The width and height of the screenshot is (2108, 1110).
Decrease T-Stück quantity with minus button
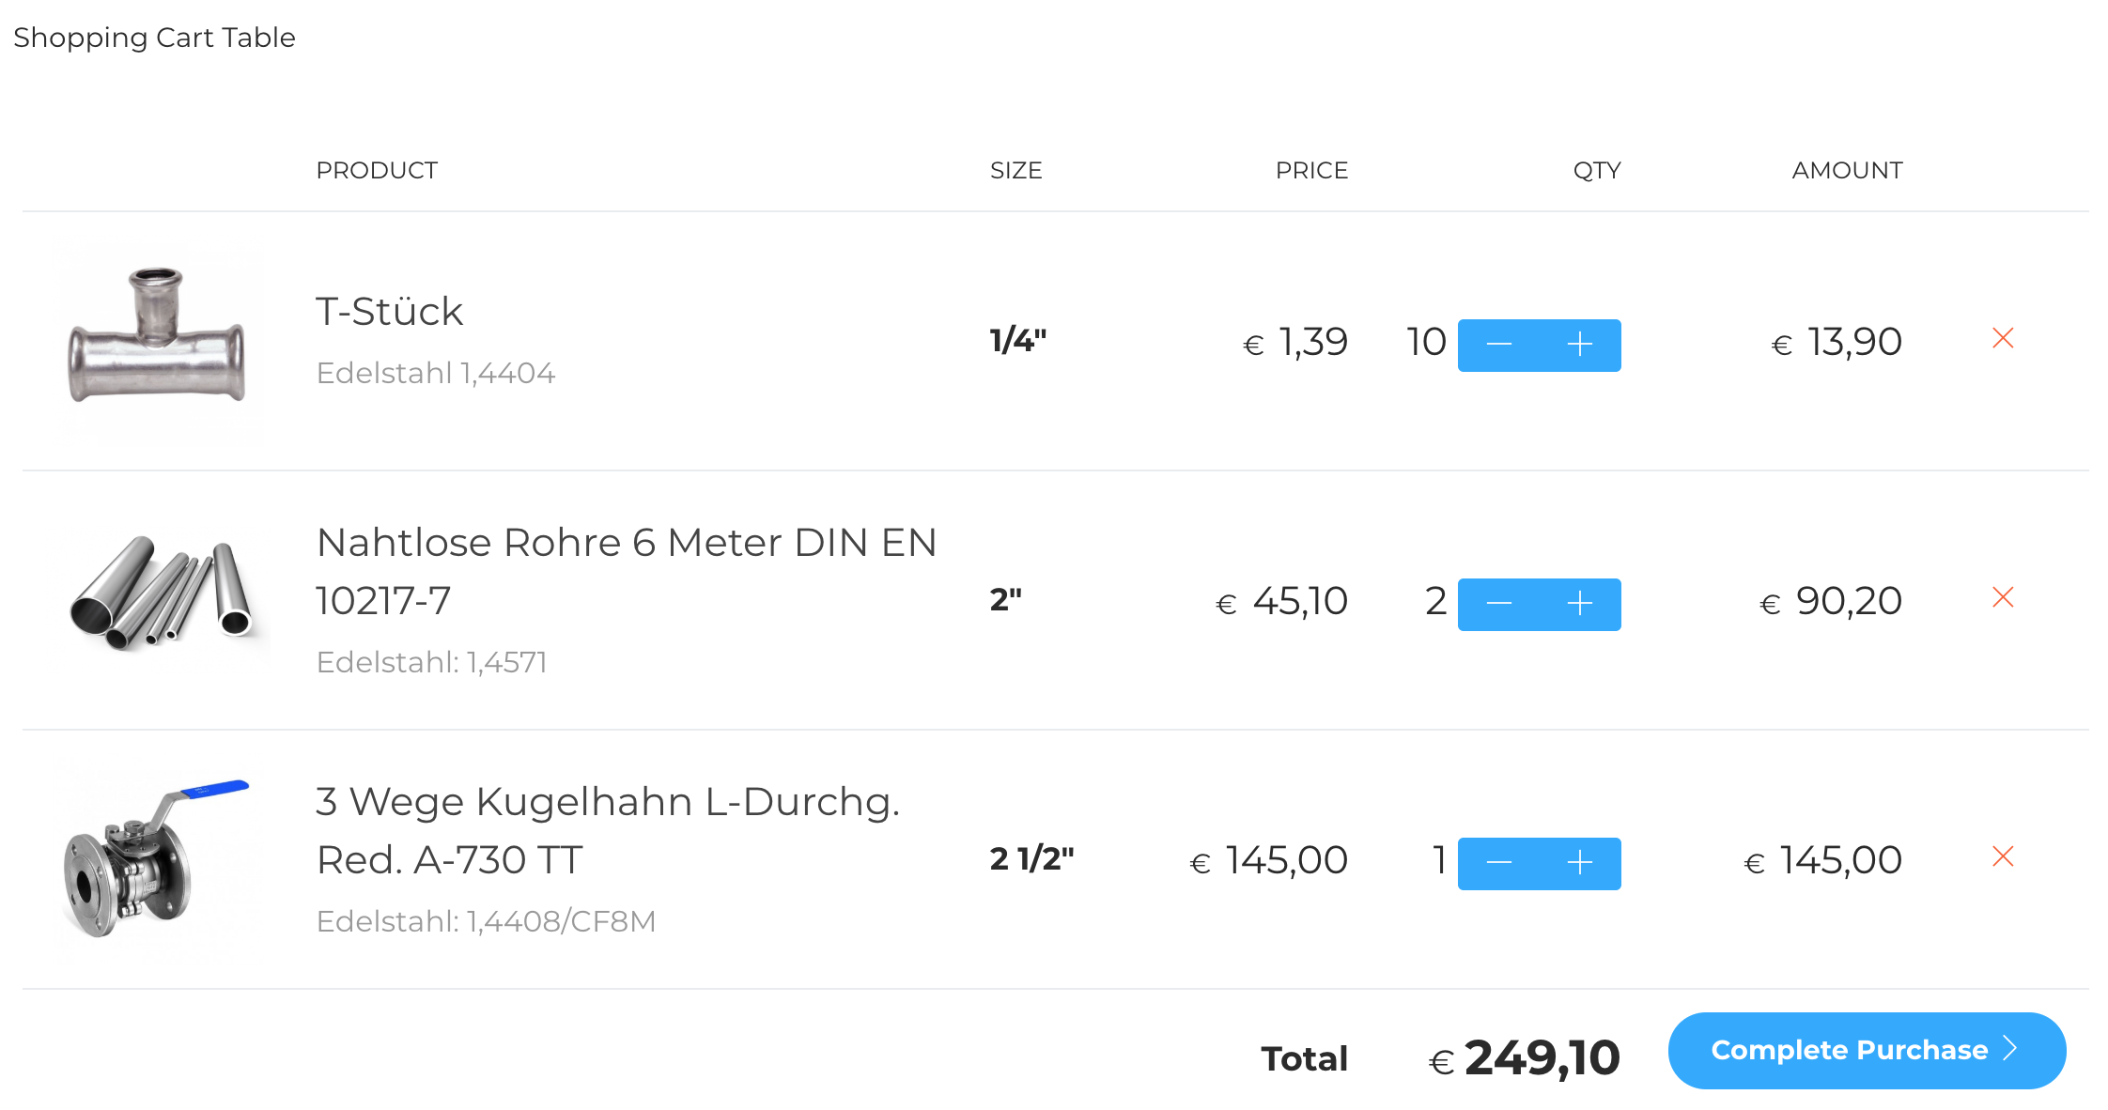[x=1498, y=345]
